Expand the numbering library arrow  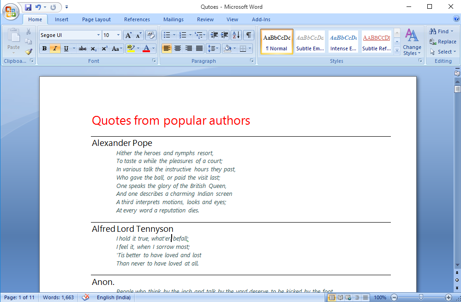pyautogui.click(x=190, y=35)
